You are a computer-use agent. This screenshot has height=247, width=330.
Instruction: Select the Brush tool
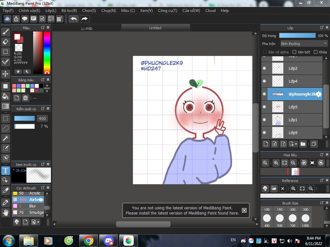5,32
